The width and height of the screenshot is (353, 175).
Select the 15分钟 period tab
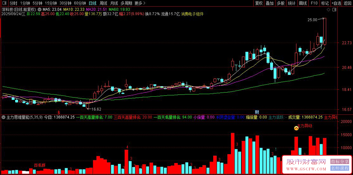pos(50,3)
